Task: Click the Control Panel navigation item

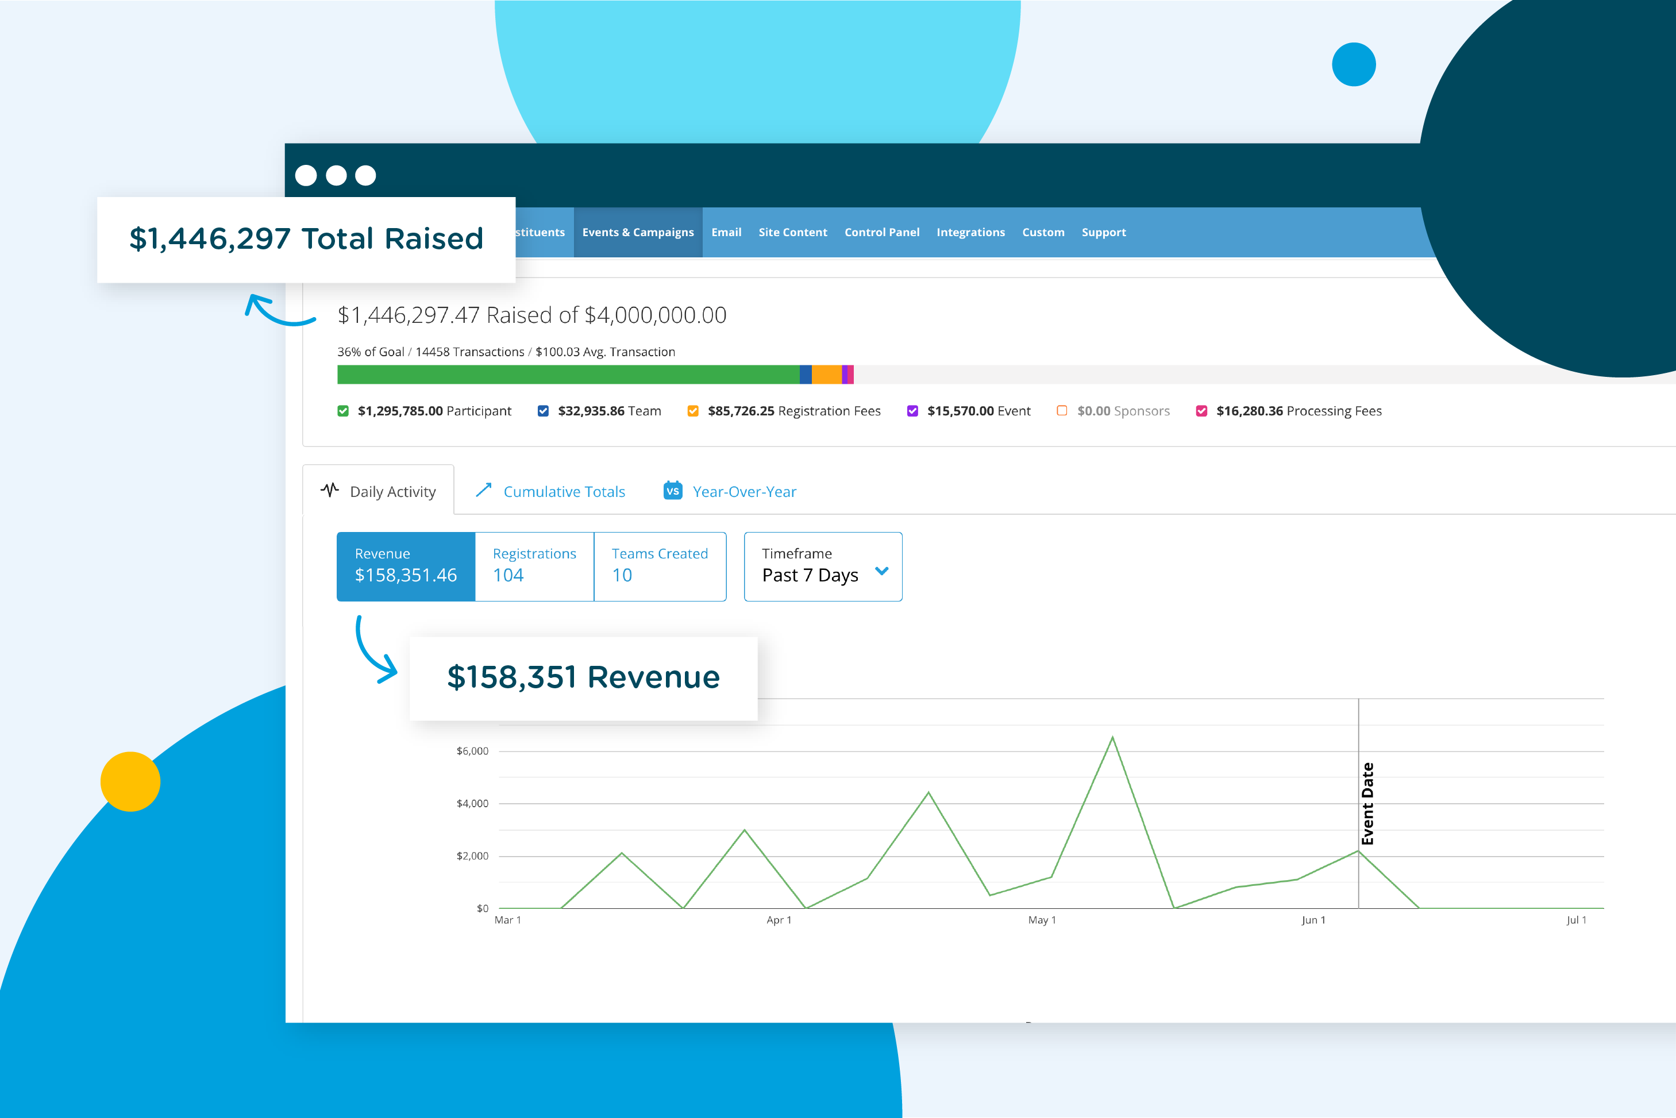Action: pyautogui.click(x=882, y=232)
